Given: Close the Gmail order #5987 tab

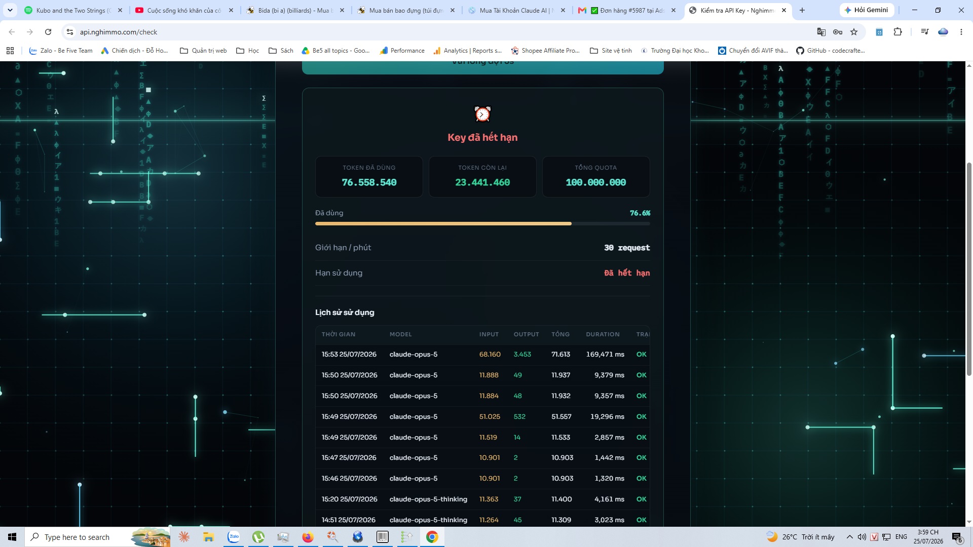Looking at the screenshot, I should click(673, 10).
